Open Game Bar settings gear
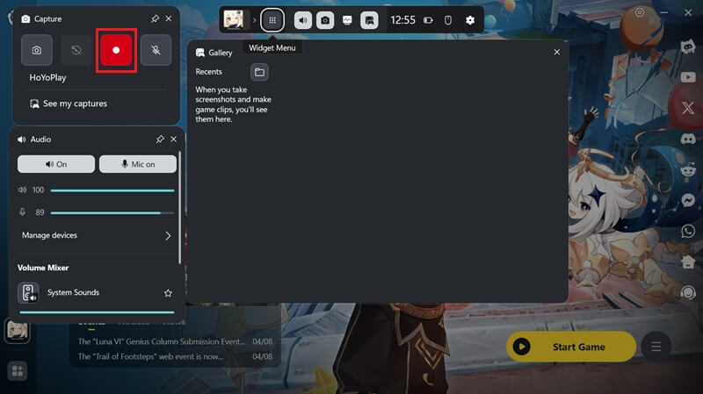Image resolution: width=703 pixels, height=394 pixels. click(470, 20)
